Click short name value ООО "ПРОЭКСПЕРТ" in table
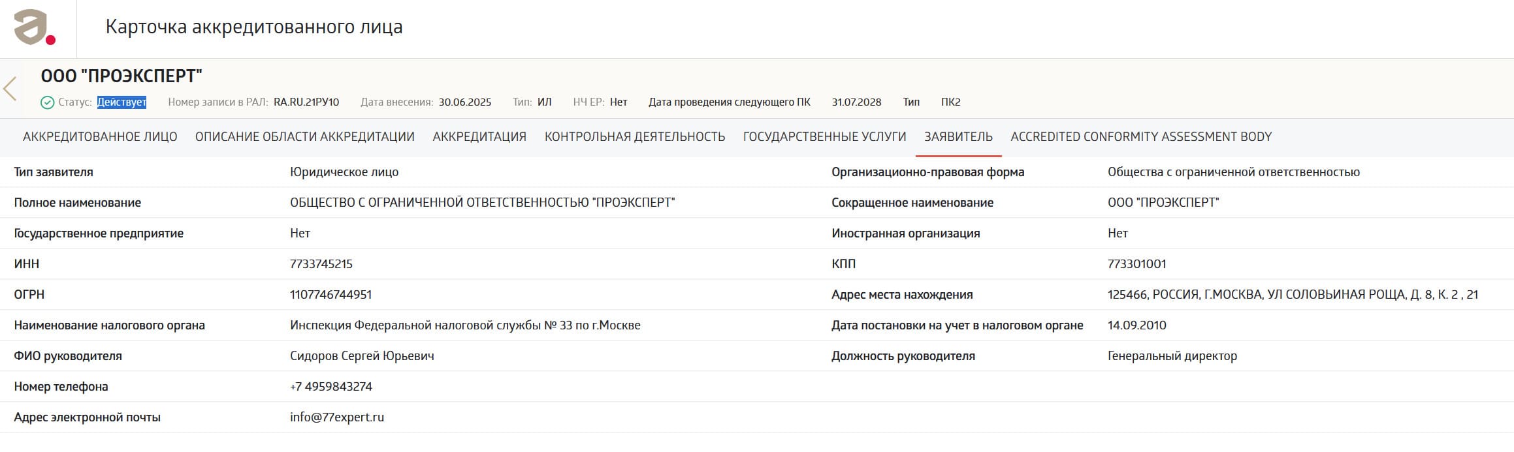 pos(1163,203)
